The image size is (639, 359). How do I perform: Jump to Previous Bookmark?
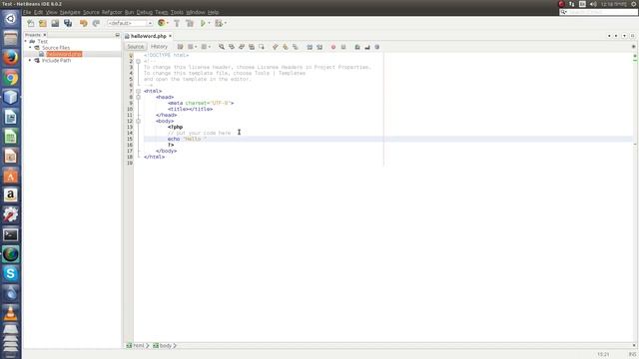coord(276,47)
